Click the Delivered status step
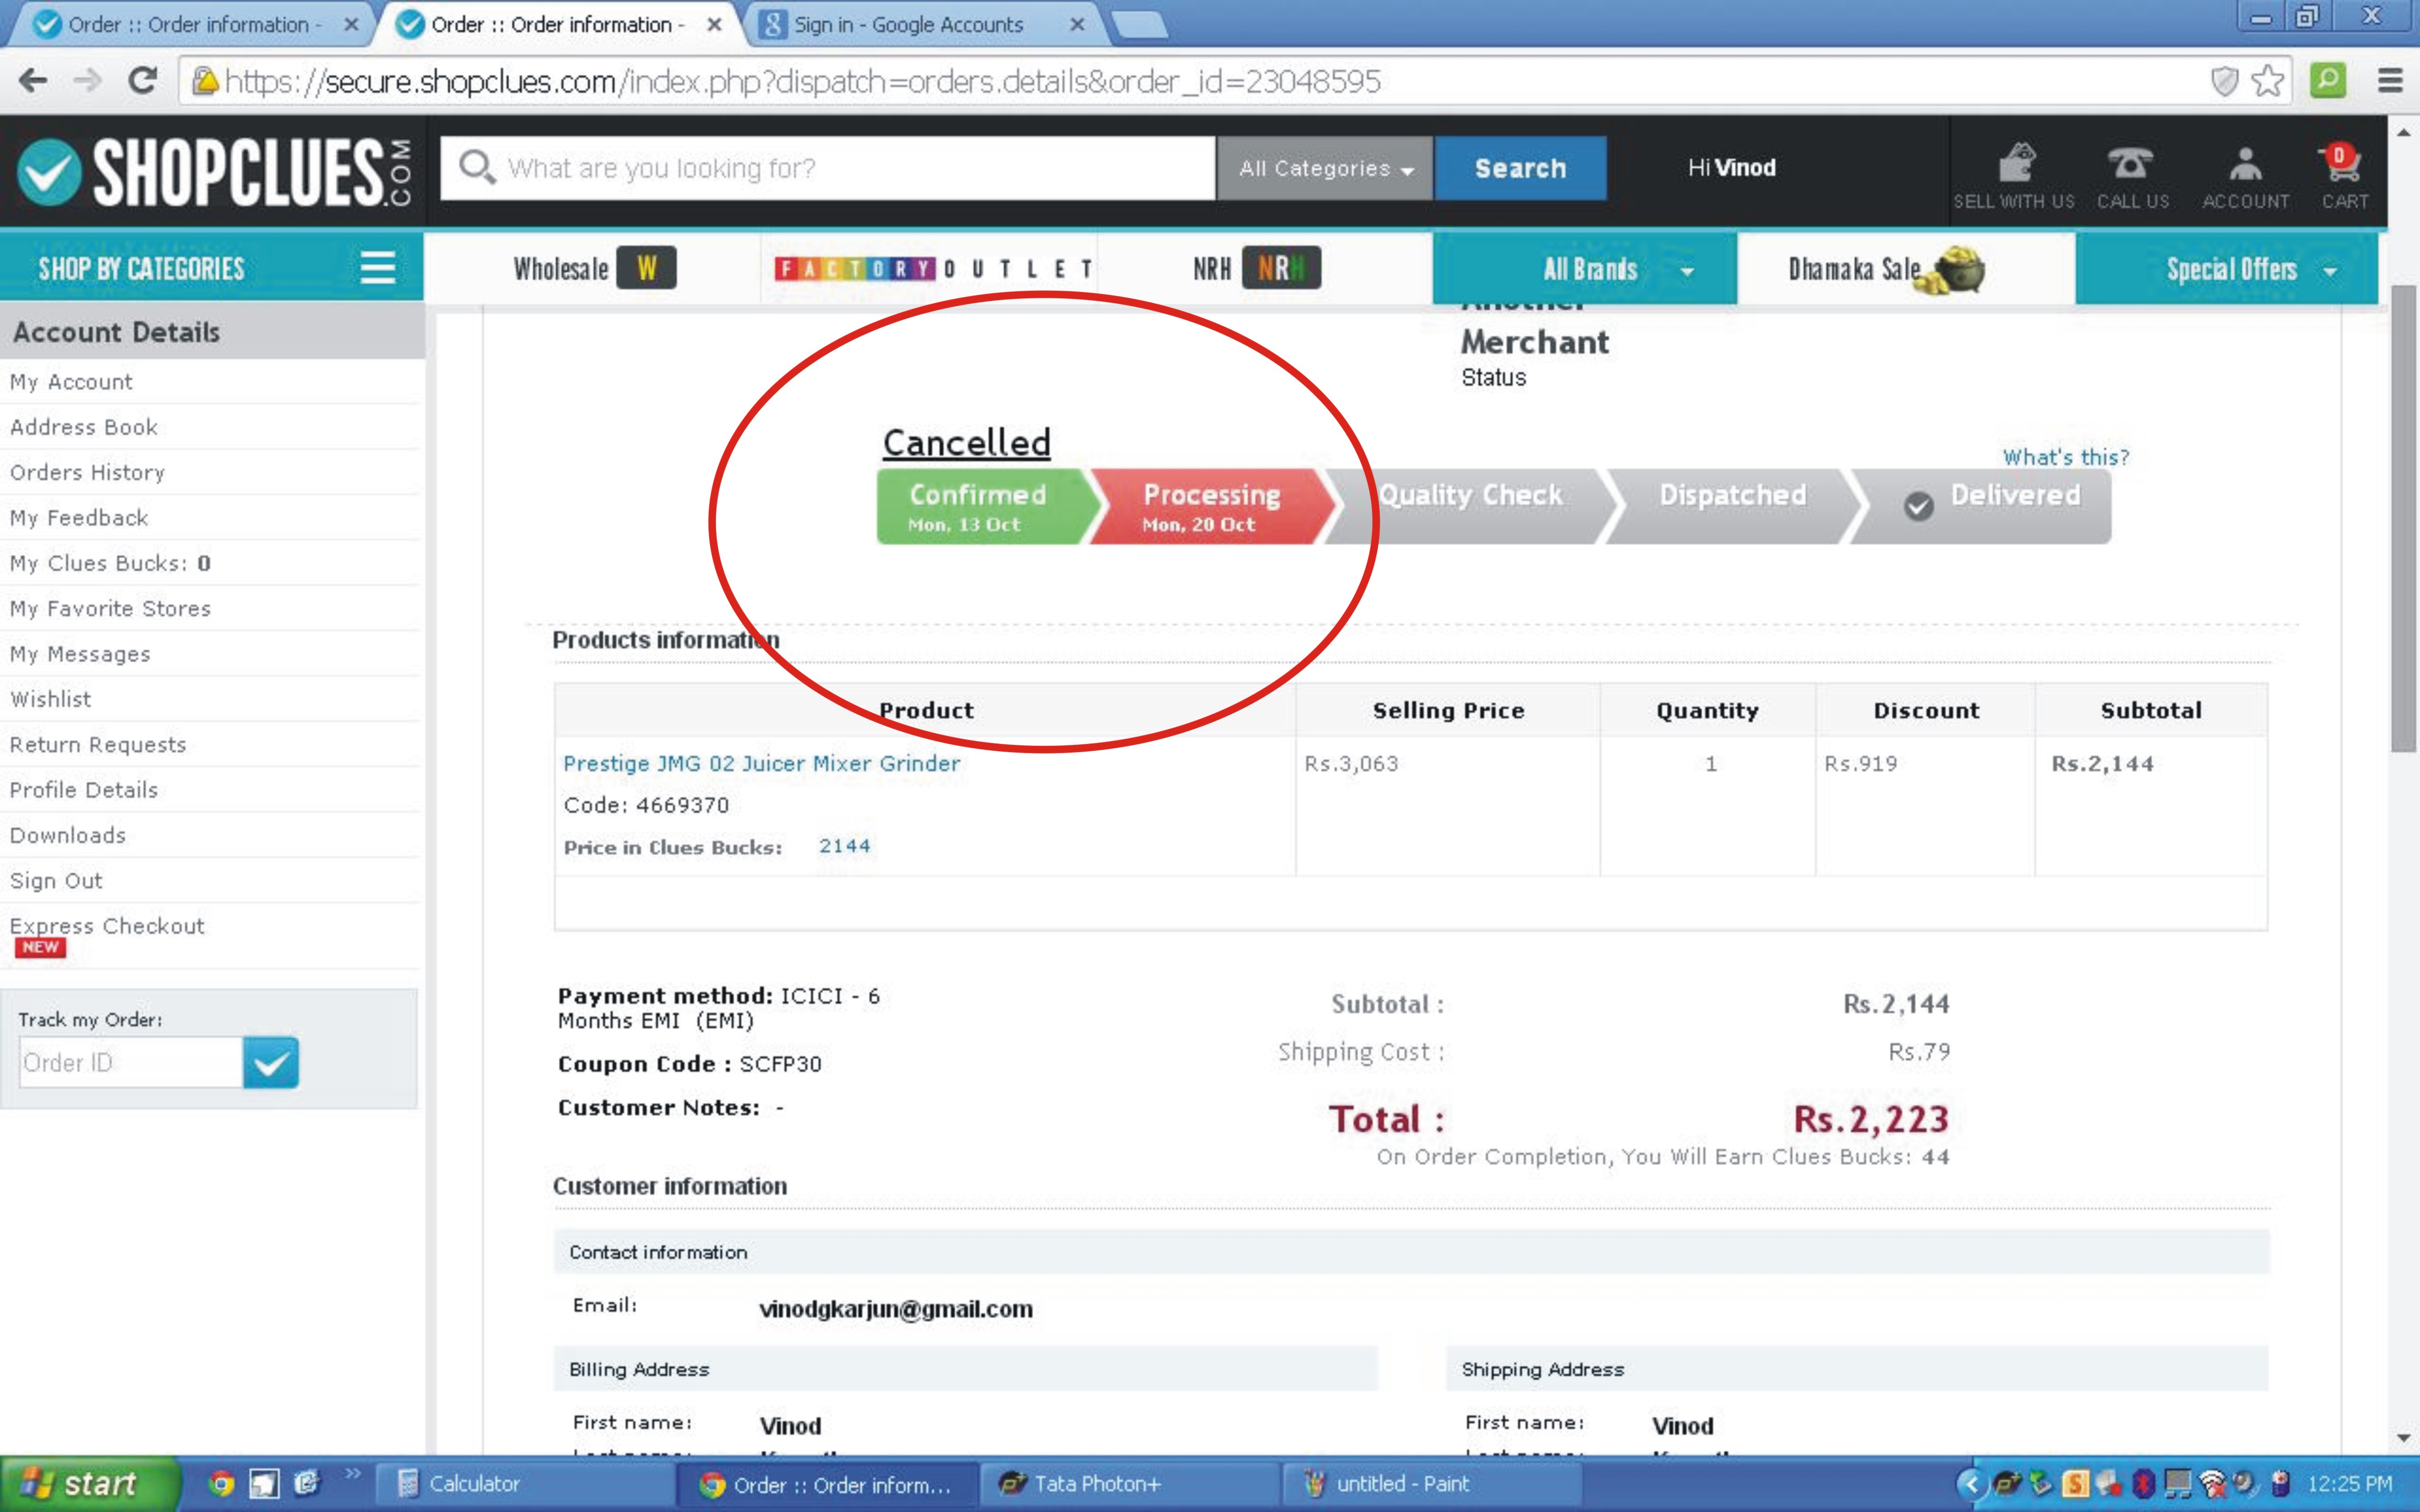Screen dimensions: 2420x1512 pyautogui.click(x=1985, y=507)
